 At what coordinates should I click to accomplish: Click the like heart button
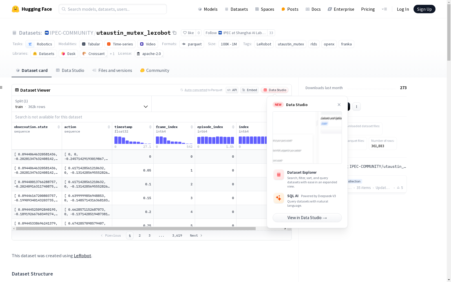click(x=188, y=33)
